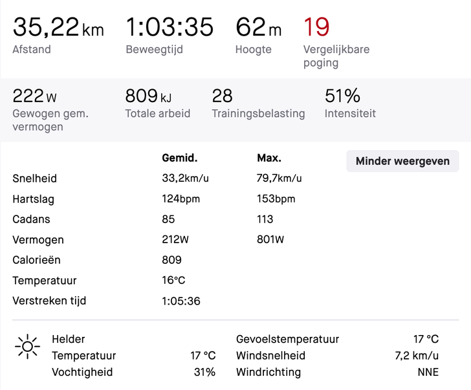Click the Vermogen max value 801W
Viewport: 471px width, 390px height.
pyautogui.click(x=270, y=240)
